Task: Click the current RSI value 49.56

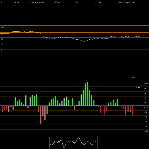Action: pos(137,37)
